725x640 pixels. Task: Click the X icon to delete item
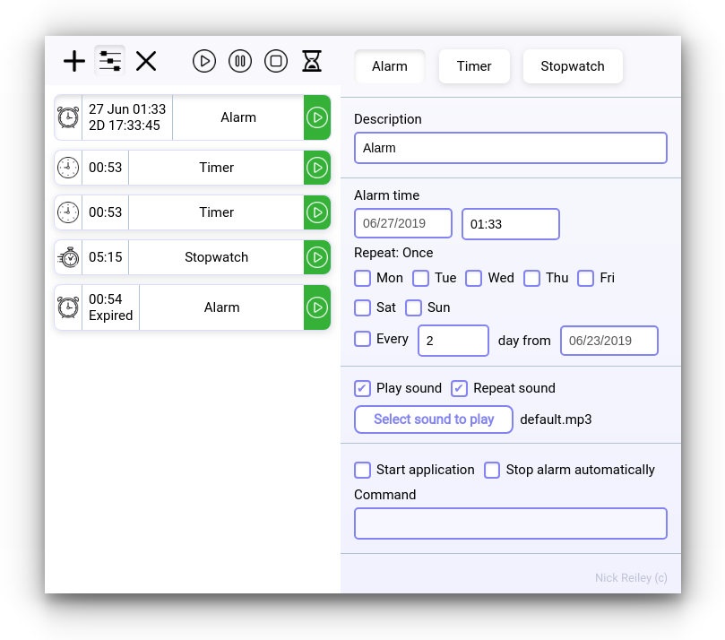pos(146,61)
